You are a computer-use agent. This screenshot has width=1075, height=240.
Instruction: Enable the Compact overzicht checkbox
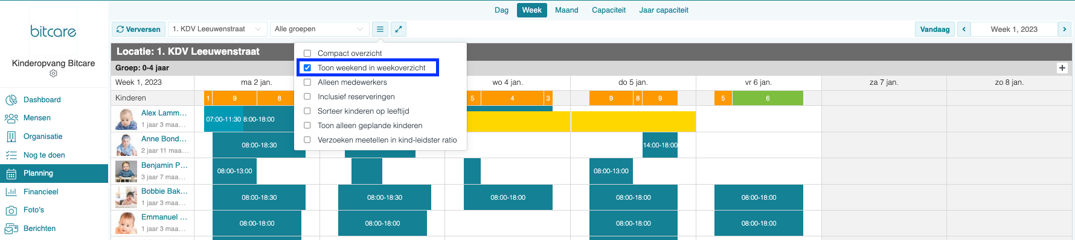(x=307, y=54)
